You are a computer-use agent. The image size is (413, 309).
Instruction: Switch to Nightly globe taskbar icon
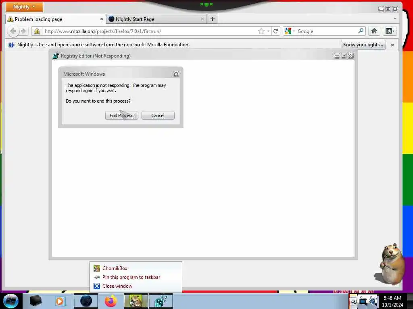[86, 301]
